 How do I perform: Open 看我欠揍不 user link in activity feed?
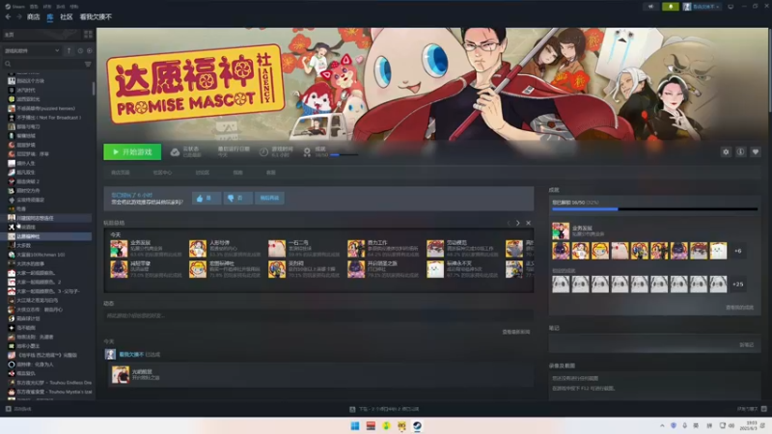pos(131,354)
